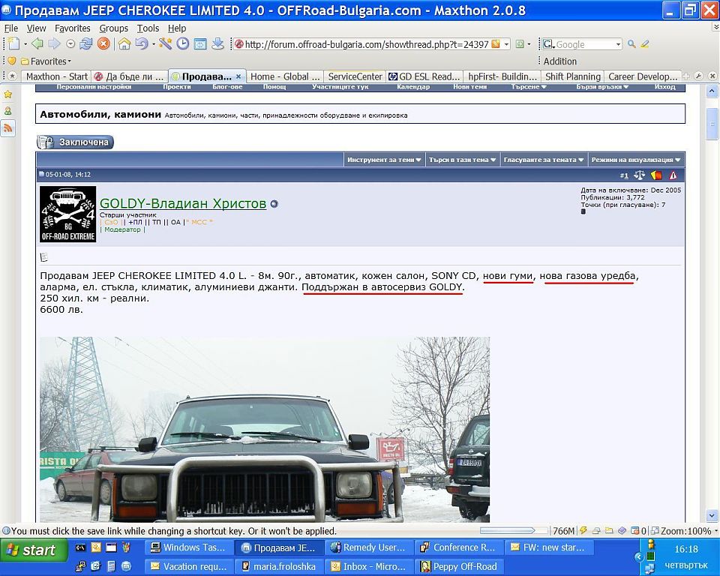Click the Jeep Cherokee photo
Viewport: 720px width, 576px height.
coord(265,430)
